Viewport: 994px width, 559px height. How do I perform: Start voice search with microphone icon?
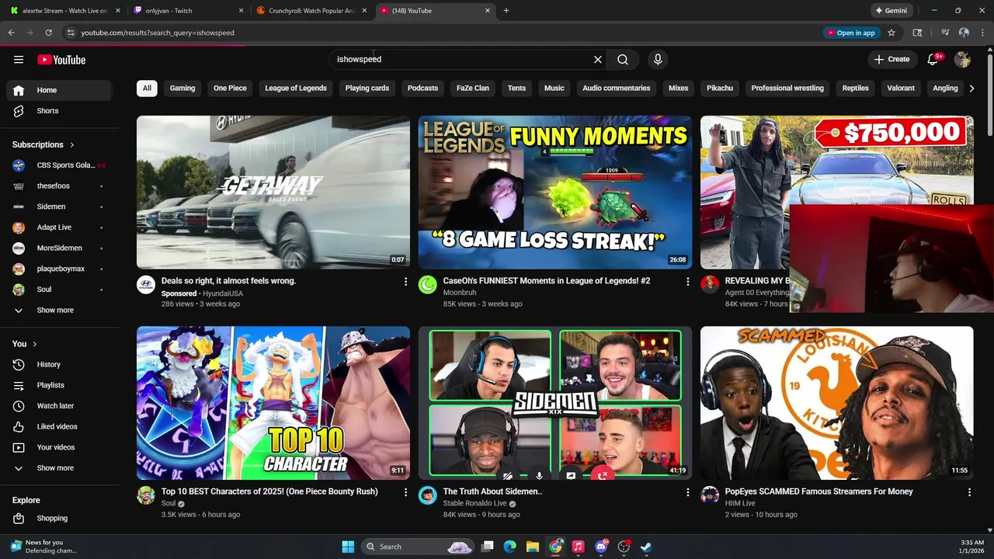point(658,59)
